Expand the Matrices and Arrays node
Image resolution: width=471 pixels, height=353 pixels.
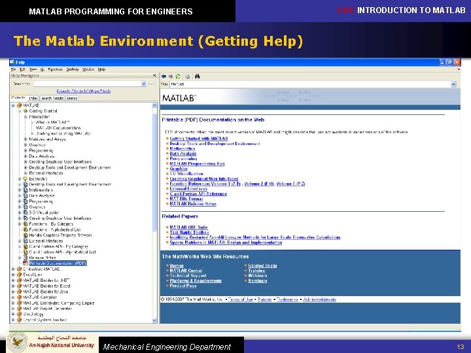pyautogui.click(x=26, y=139)
